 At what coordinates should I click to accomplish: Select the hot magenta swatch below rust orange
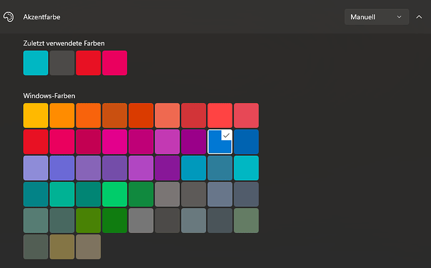pos(115,142)
